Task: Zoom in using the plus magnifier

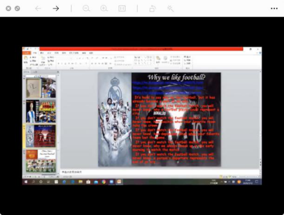Action: pyautogui.click(x=104, y=8)
